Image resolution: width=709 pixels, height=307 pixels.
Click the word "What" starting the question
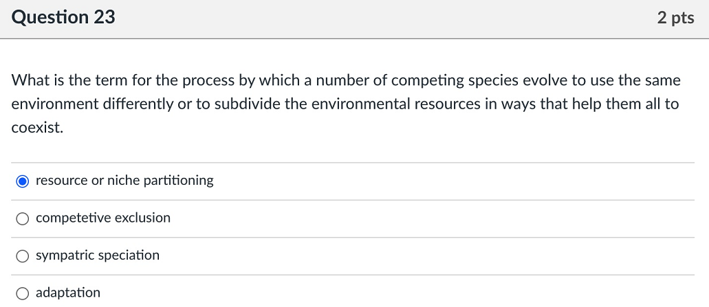pos(30,80)
